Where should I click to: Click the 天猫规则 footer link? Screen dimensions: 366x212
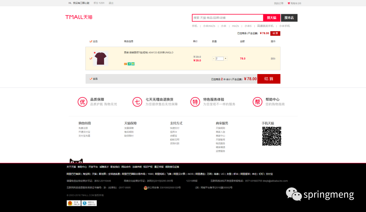coord(220,128)
